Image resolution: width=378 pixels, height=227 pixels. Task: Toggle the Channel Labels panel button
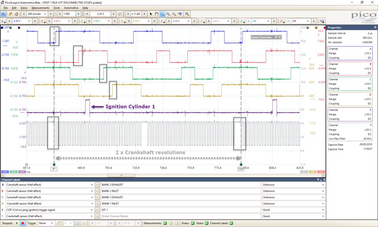(x=231, y=223)
